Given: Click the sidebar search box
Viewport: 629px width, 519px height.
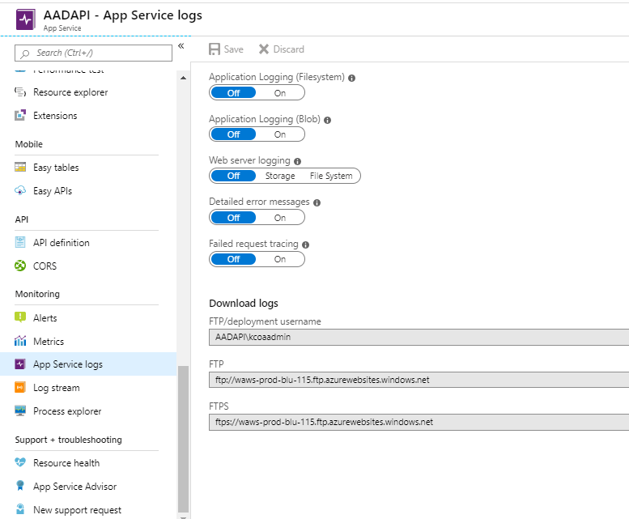Looking at the screenshot, I should [93, 53].
